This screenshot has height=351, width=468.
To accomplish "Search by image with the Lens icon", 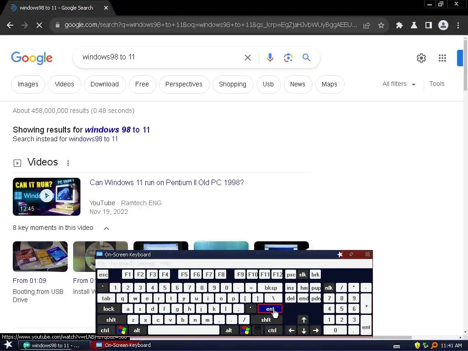I will tap(288, 58).
